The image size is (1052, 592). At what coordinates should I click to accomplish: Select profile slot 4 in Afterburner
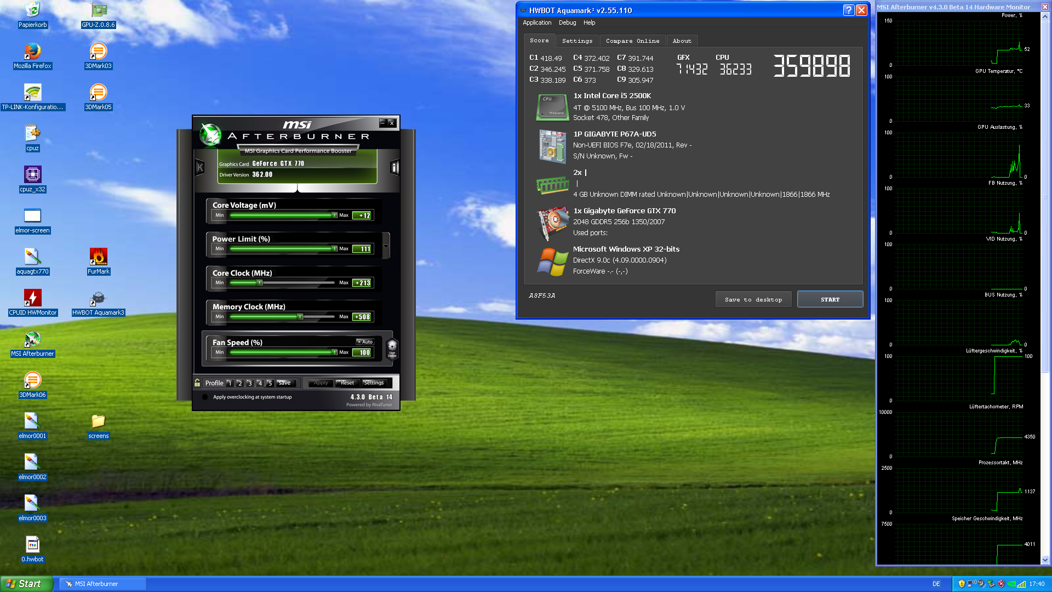pyautogui.click(x=260, y=383)
